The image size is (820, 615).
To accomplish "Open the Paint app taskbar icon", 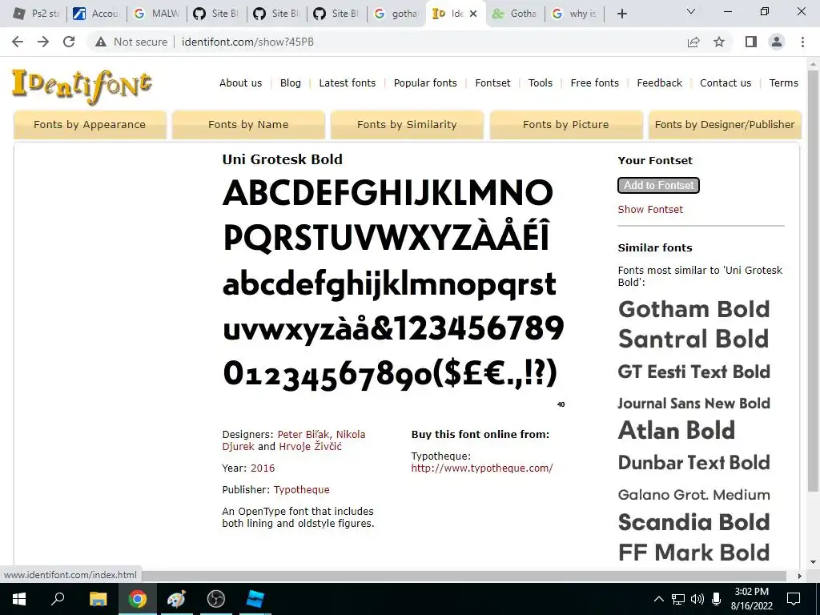I will point(176,598).
